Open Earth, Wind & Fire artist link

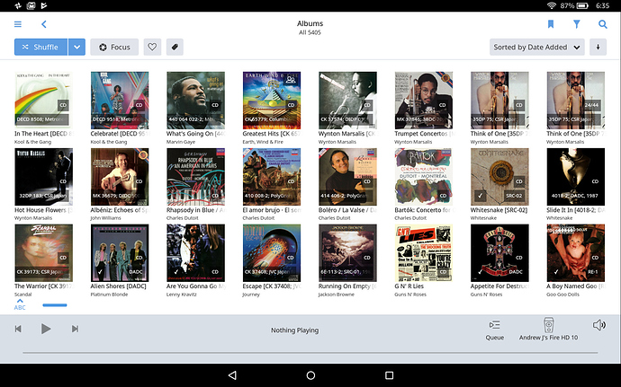263,142
